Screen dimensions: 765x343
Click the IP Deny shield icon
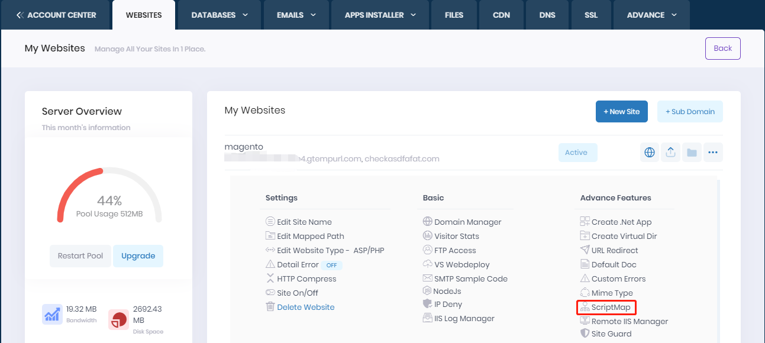(x=427, y=304)
